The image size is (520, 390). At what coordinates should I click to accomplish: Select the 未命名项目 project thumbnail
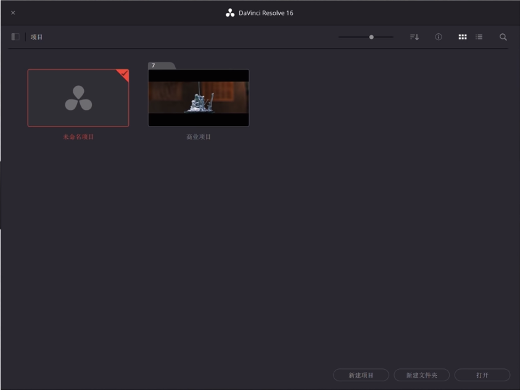tap(78, 98)
